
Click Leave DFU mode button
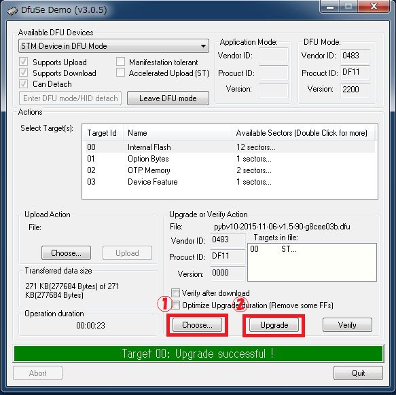pos(168,98)
